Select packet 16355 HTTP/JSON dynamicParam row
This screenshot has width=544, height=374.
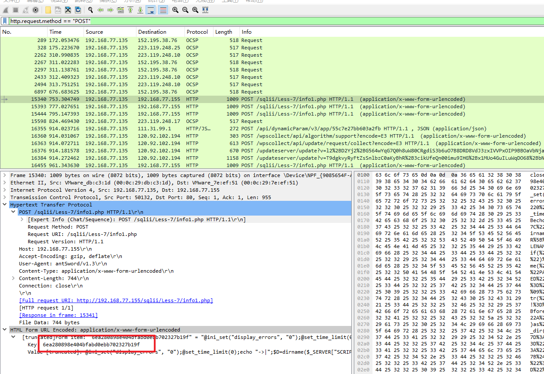tap(272, 129)
